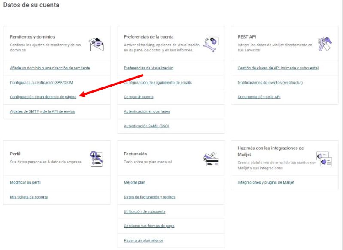The height and width of the screenshot is (250, 343).
Task: Open Configura la autenticación SPF/DKIM link
Action: (41, 83)
